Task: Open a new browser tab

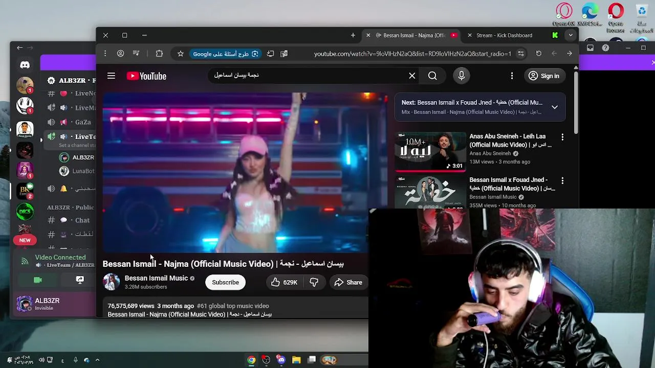Action: pos(353,35)
